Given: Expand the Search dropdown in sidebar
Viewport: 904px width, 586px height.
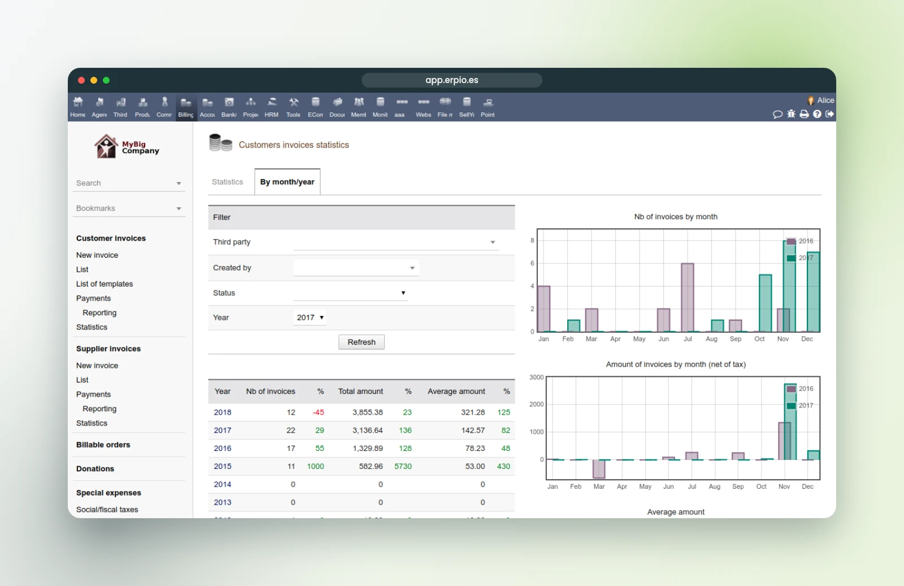Looking at the screenshot, I should click(x=129, y=183).
